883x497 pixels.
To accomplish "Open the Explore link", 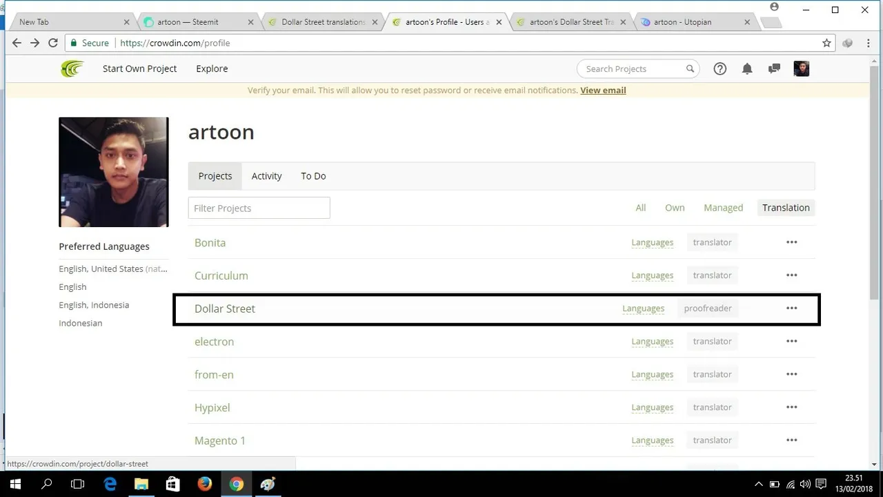I will 212,68.
